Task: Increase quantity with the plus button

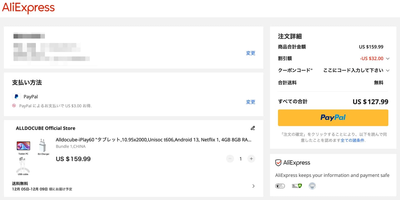Action: point(251,159)
